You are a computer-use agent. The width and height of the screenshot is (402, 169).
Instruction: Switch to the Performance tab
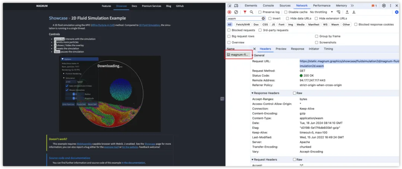coord(322,6)
